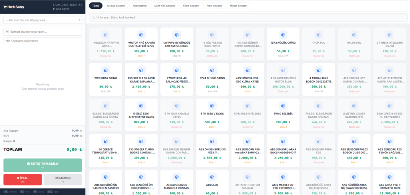Go back via Ana Sayfa link
This screenshot has height=195, width=410.
click(62, 8)
